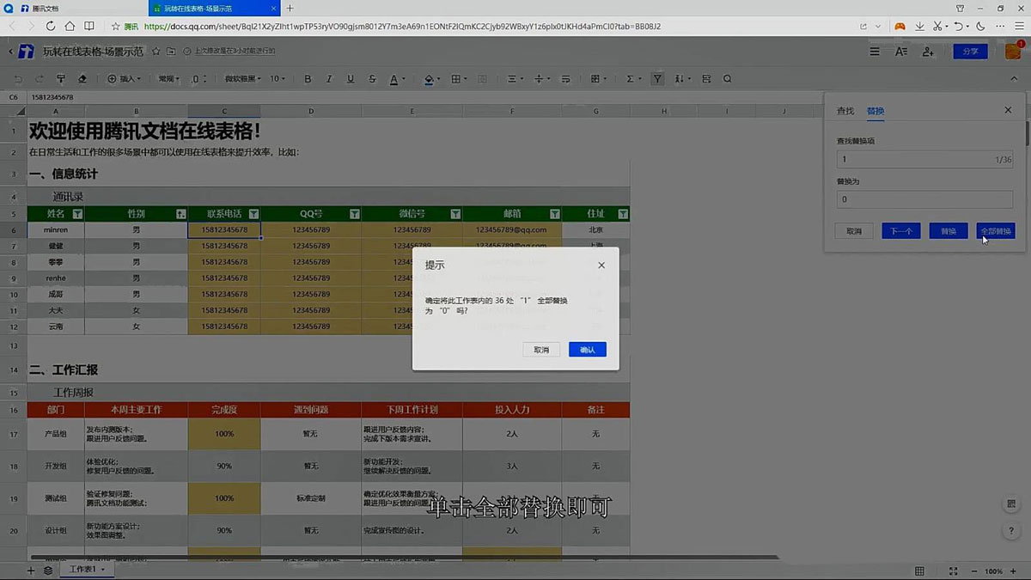Open the horizontal alignment dropdown

point(515,79)
